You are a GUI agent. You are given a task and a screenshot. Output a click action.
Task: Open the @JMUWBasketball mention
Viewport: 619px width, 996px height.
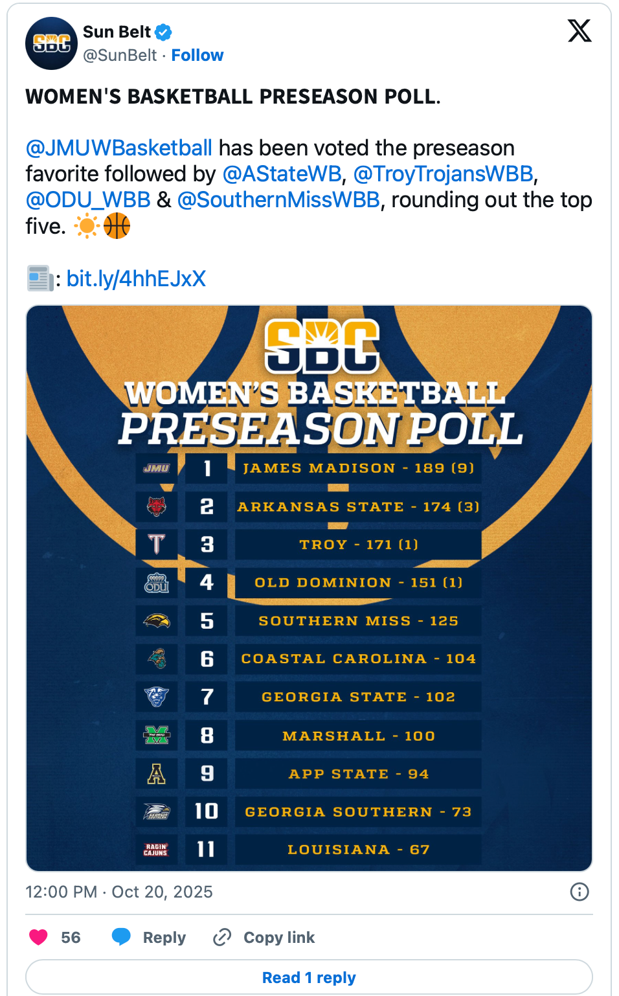click(119, 148)
